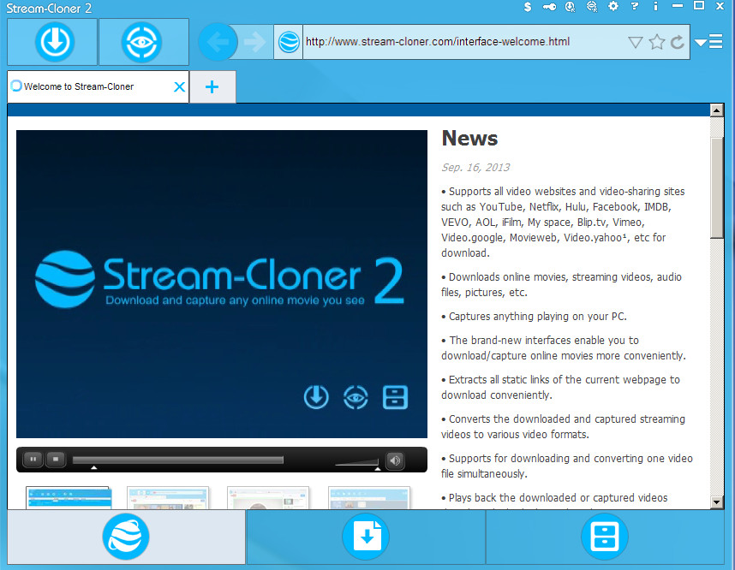Open help question mark icon
This screenshot has width=735, height=570.
coord(634,6)
